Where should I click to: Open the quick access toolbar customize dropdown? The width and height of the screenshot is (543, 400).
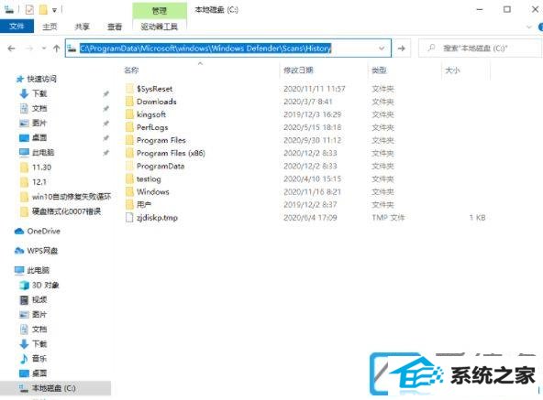pyautogui.click(x=54, y=10)
